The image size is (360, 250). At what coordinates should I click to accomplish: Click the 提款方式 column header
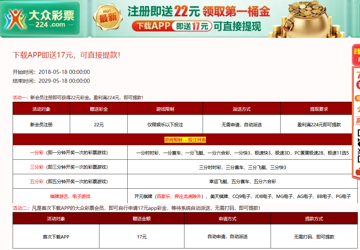pyautogui.click(x=314, y=218)
